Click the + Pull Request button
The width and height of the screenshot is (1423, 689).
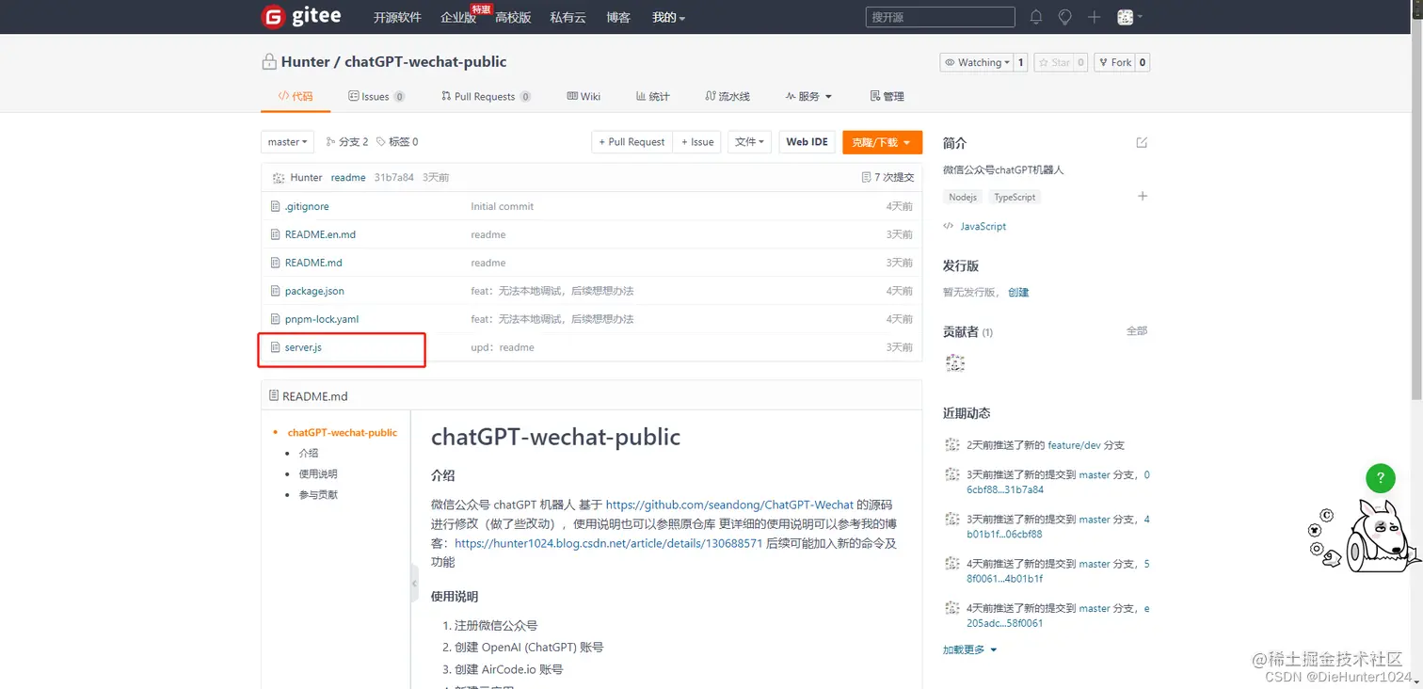pos(632,142)
